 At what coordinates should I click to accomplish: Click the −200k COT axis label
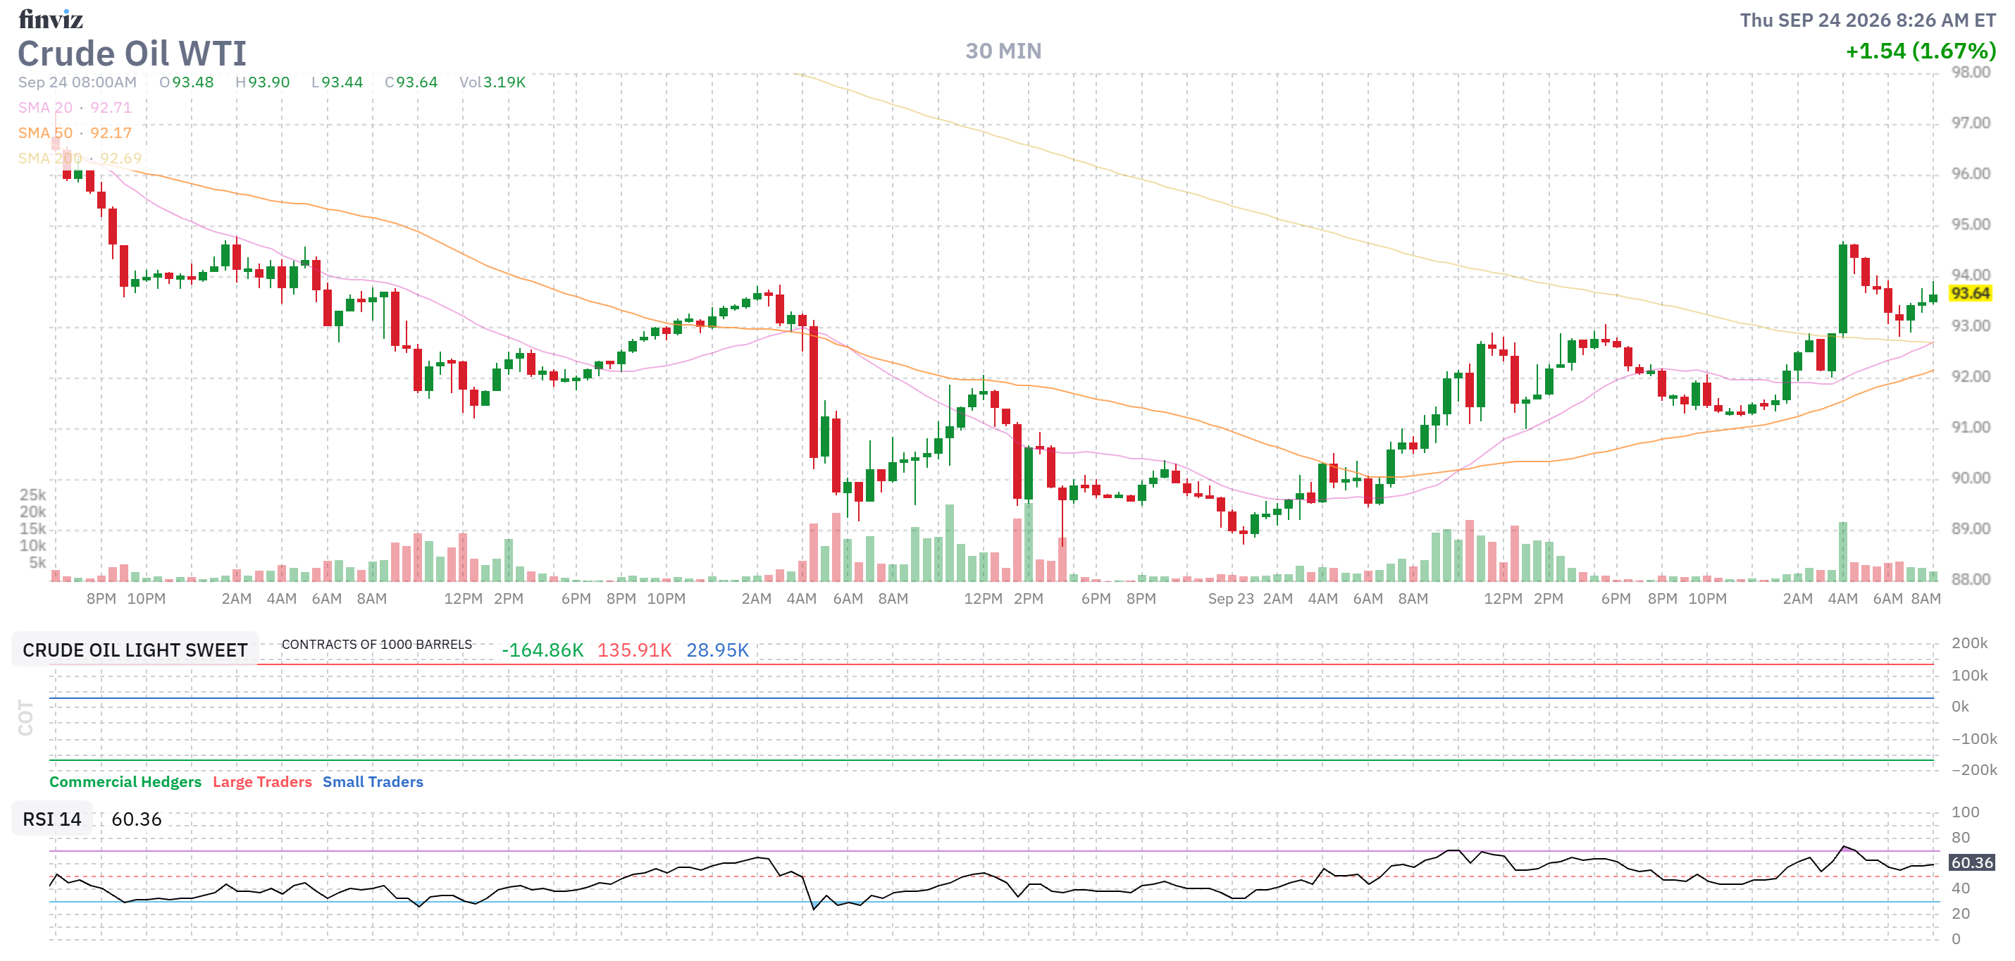[1973, 769]
